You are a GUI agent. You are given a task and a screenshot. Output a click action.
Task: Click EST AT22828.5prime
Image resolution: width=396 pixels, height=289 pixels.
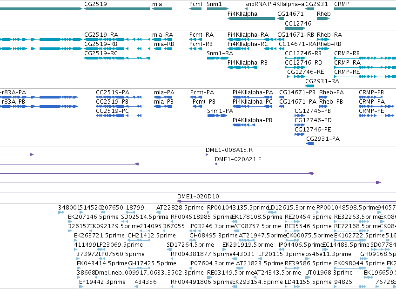pos(158,212)
